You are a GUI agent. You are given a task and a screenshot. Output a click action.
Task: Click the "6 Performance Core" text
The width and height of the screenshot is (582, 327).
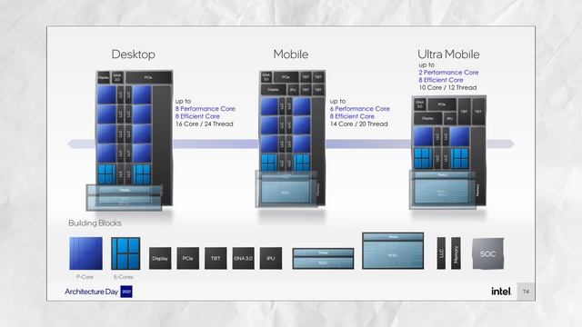pyautogui.click(x=360, y=109)
